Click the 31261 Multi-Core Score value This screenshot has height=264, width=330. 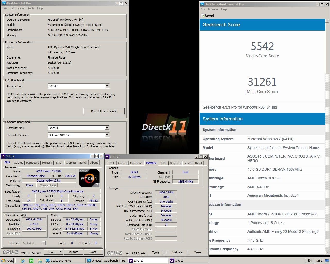pyautogui.click(x=262, y=82)
